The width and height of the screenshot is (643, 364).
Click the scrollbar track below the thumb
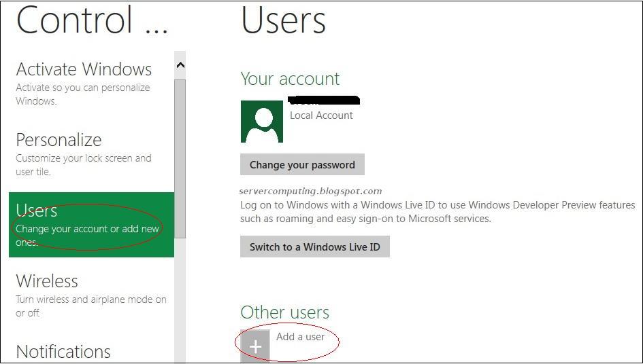tap(180, 306)
